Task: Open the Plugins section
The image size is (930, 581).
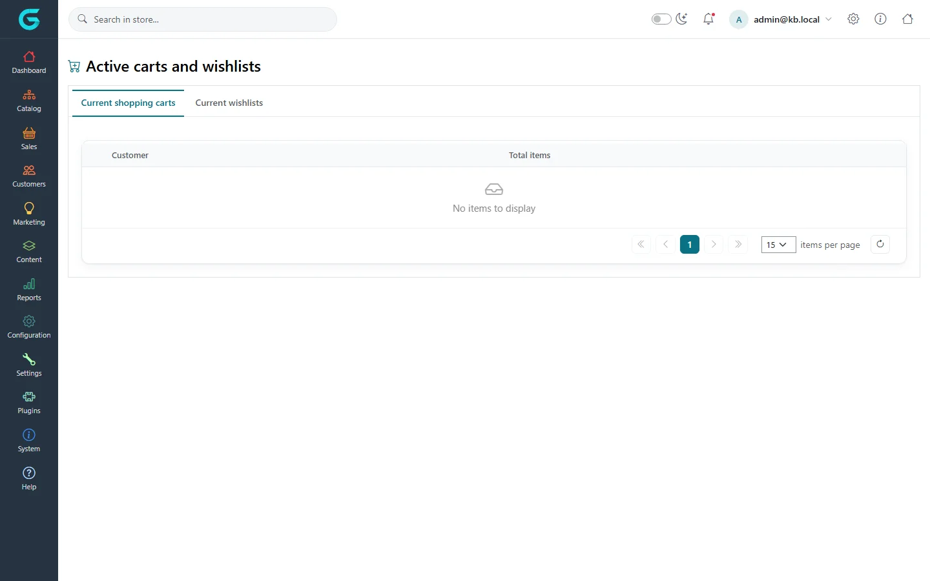Action: click(x=29, y=403)
